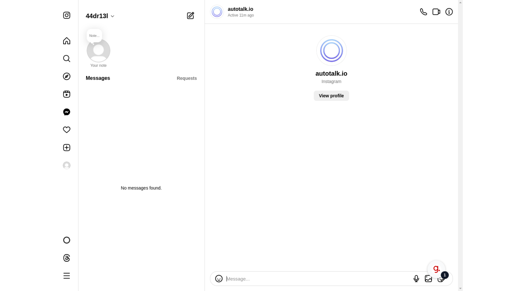Click the scrollbar up arrow
Viewport: 518px width, 291px height.
pyautogui.click(x=460, y=2)
